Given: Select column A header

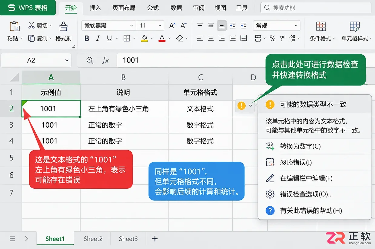Looking at the screenshot, I should click(x=51, y=78).
